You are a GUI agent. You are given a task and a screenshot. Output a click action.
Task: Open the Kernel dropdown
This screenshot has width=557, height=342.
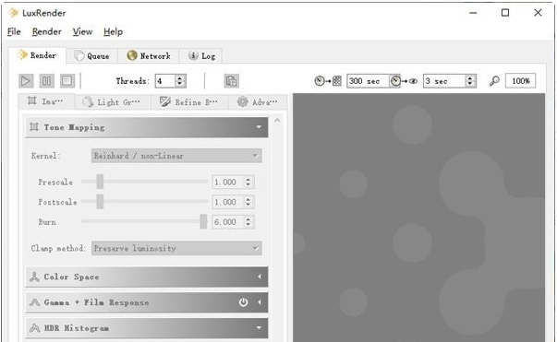pos(176,156)
